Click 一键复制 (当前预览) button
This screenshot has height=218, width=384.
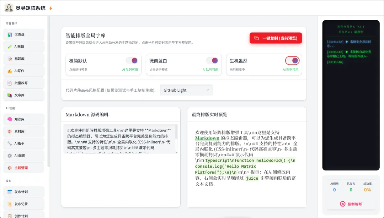coord(276,38)
